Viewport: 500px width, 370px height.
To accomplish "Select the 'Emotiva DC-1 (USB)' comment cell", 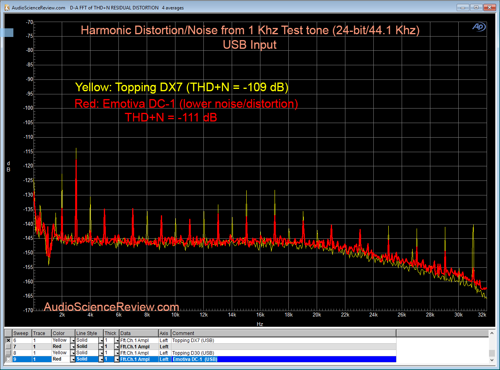I will tap(284, 359).
